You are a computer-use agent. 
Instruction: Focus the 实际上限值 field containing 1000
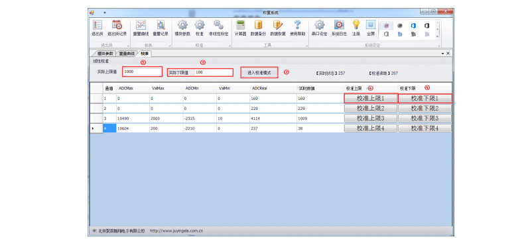point(142,72)
